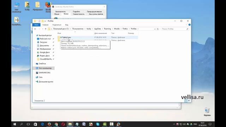This screenshot has height=127, width=226.
Task: Open Action Center notifications icon
Action: click(210, 124)
